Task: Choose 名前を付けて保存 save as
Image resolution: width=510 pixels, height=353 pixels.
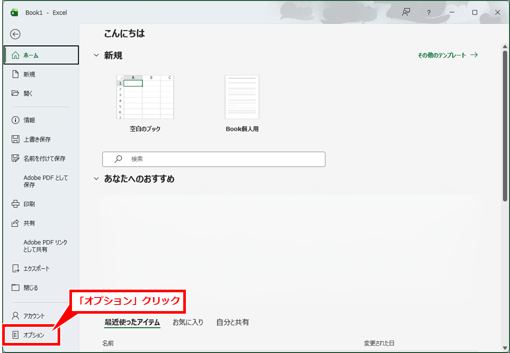Action: 44,159
